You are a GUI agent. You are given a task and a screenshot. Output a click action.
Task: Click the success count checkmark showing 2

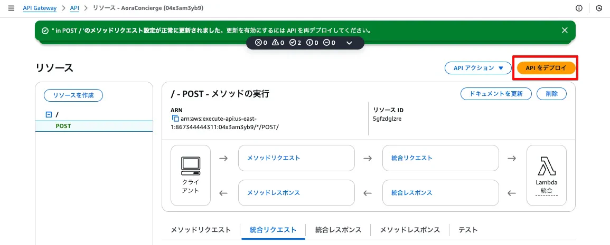click(296, 43)
